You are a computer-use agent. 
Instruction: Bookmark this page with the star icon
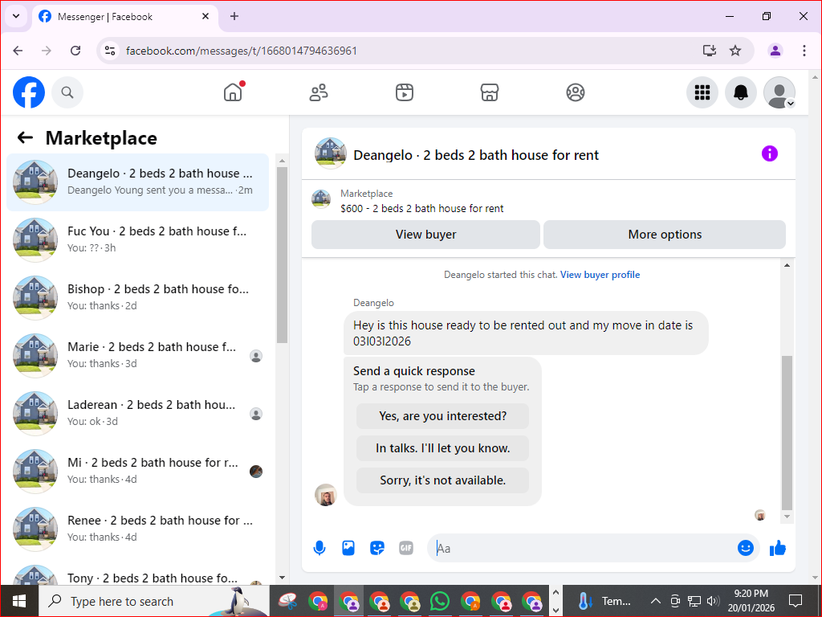(735, 51)
